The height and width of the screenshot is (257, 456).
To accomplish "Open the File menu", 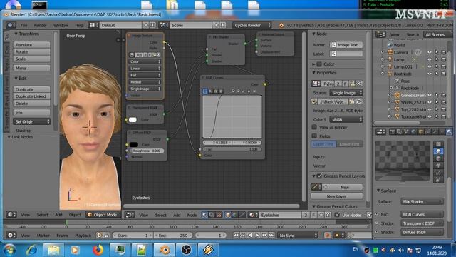I will 24,26.
